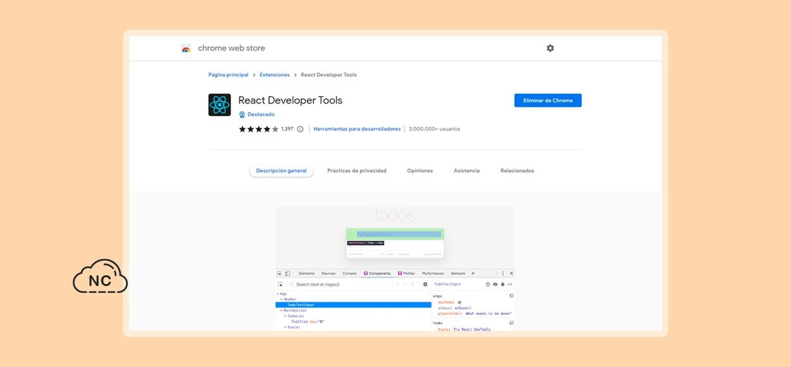The height and width of the screenshot is (367, 791).
Task: Click the Chrome Web Store rainbow logo
Action: pyautogui.click(x=186, y=48)
